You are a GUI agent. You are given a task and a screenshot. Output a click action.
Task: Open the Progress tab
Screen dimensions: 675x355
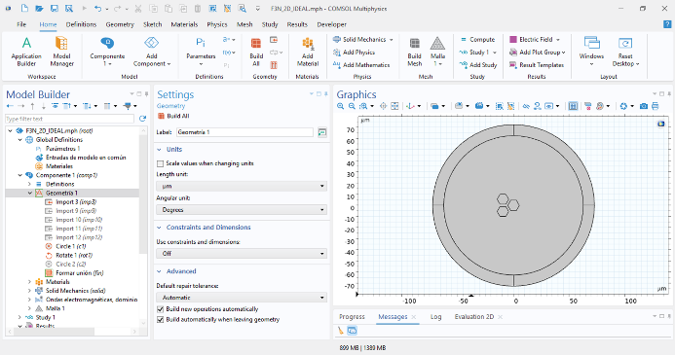(x=352, y=317)
